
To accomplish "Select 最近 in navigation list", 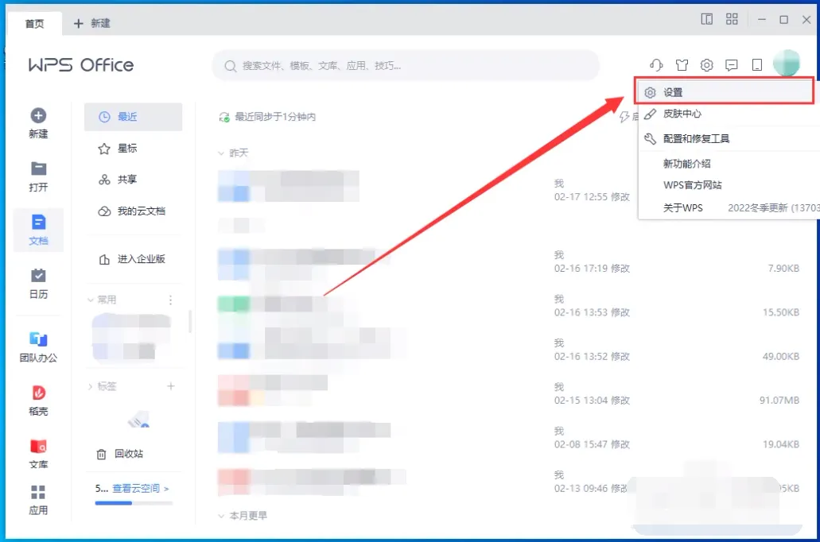I will click(x=134, y=117).
